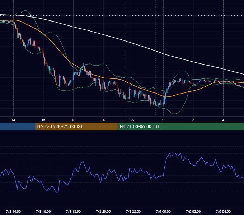
Task: Click the '7/9 02:00' label on the lower axis
Action: click(193, 211)
